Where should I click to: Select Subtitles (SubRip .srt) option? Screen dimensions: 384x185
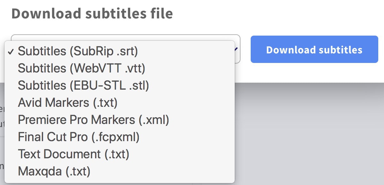tap(120, 51)
